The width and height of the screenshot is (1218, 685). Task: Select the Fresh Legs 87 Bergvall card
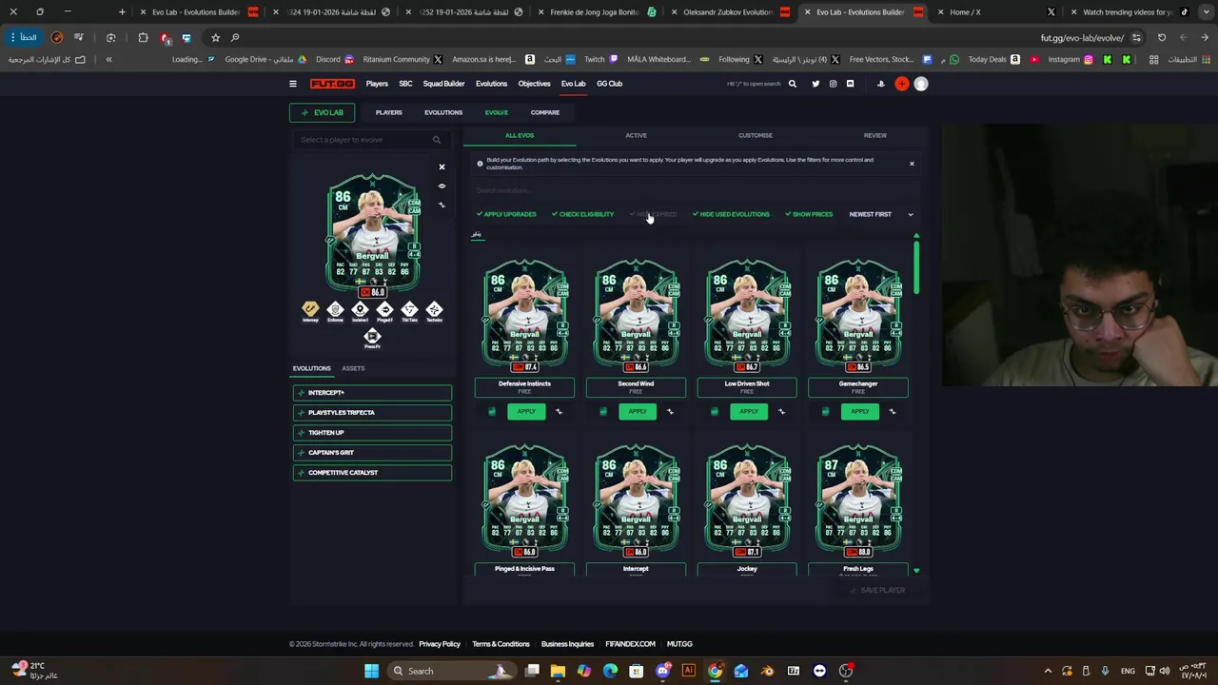click(x=858, y=501)
